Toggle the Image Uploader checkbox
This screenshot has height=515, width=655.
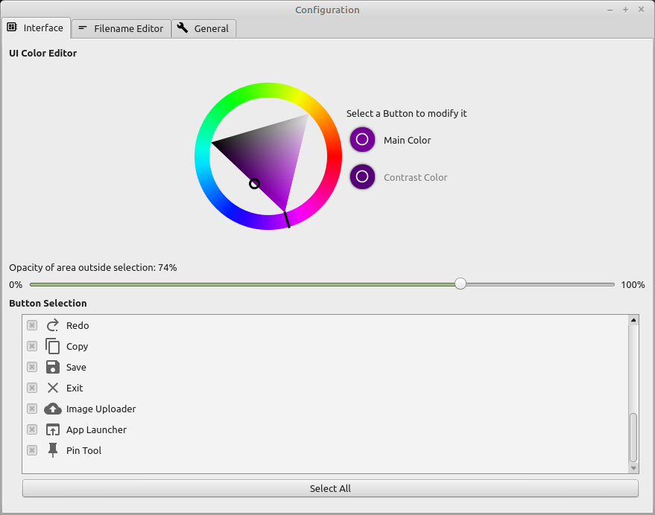click(x=32, y=409)
